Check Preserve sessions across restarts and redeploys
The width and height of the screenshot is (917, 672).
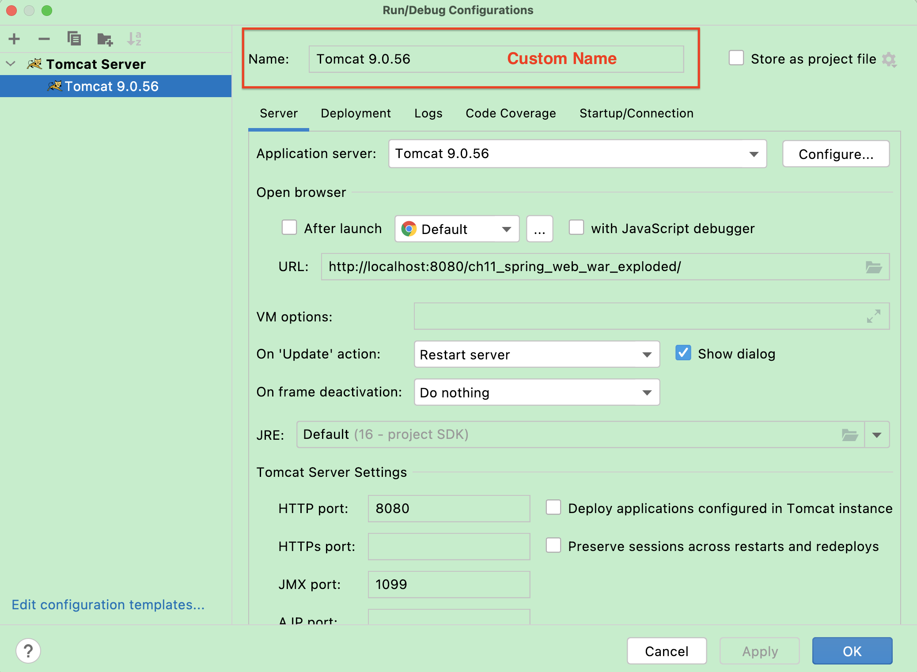553,545
